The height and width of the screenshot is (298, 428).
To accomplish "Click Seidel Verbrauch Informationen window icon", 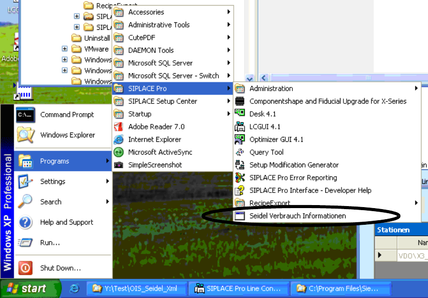I will point(240,216).
